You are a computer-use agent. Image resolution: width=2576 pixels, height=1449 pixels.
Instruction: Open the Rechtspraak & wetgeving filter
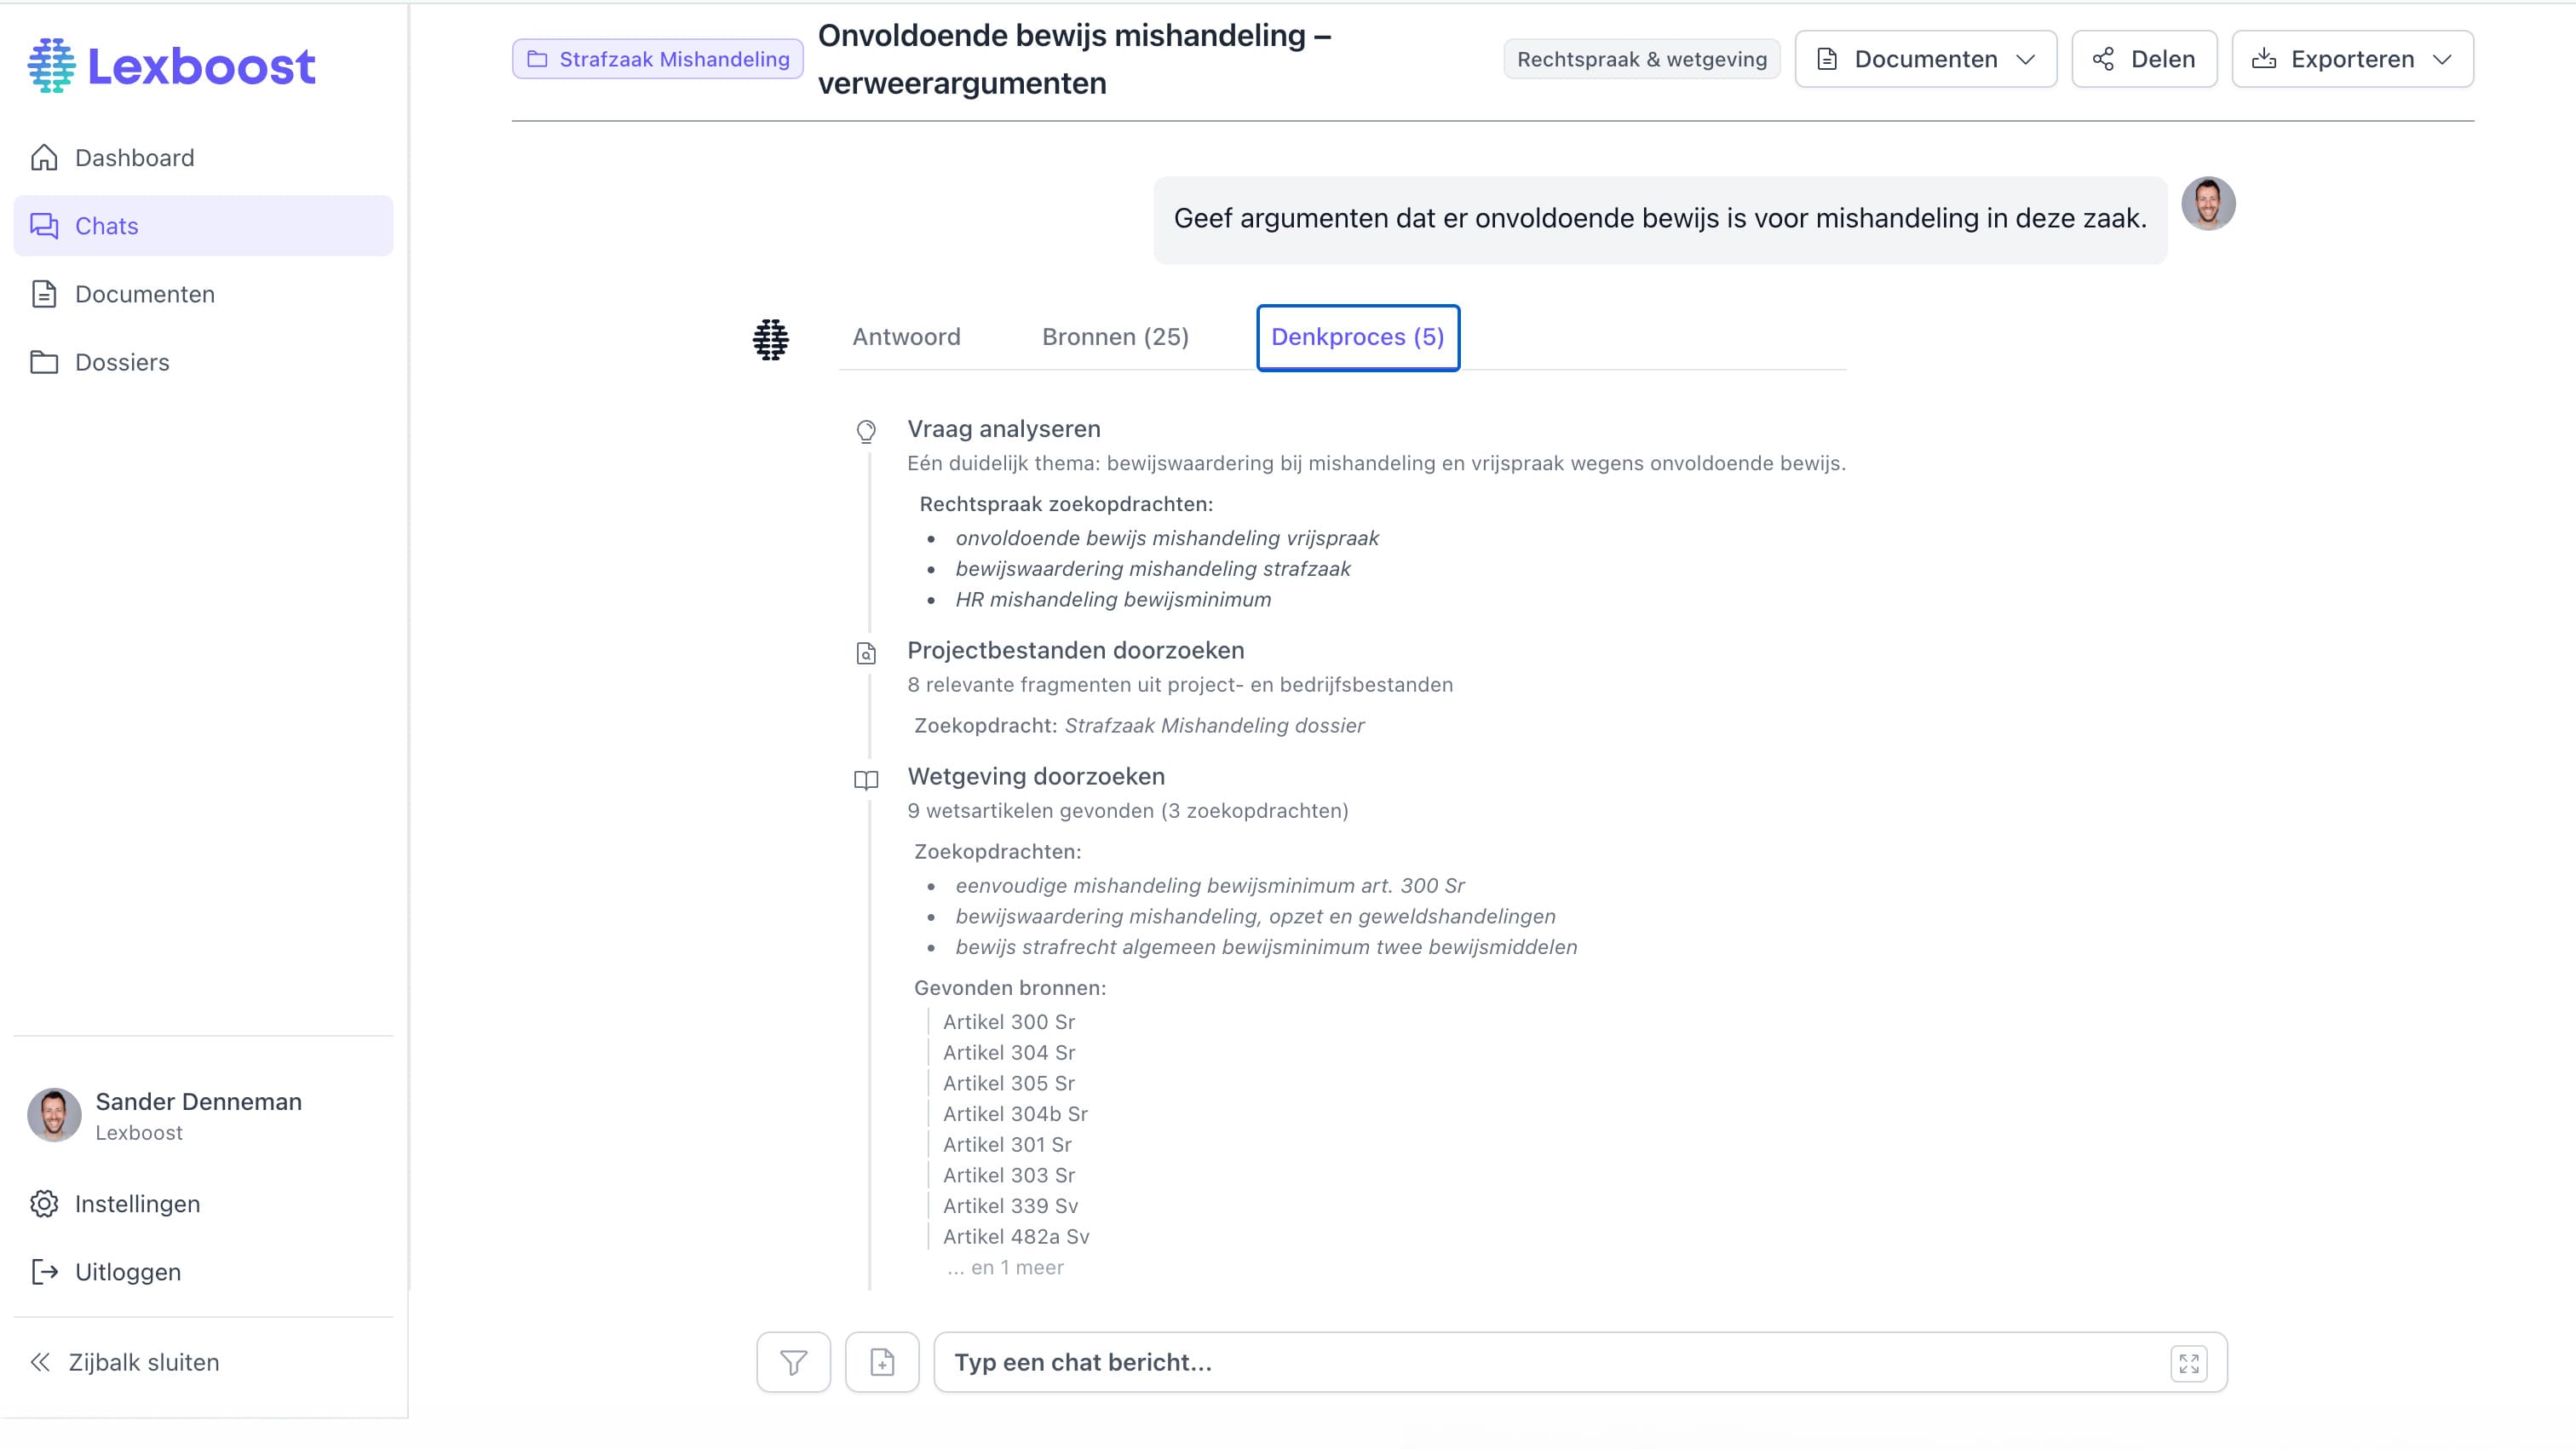click(1641, 58)
